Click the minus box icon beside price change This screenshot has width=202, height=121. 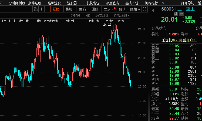(x=201, y=19)
